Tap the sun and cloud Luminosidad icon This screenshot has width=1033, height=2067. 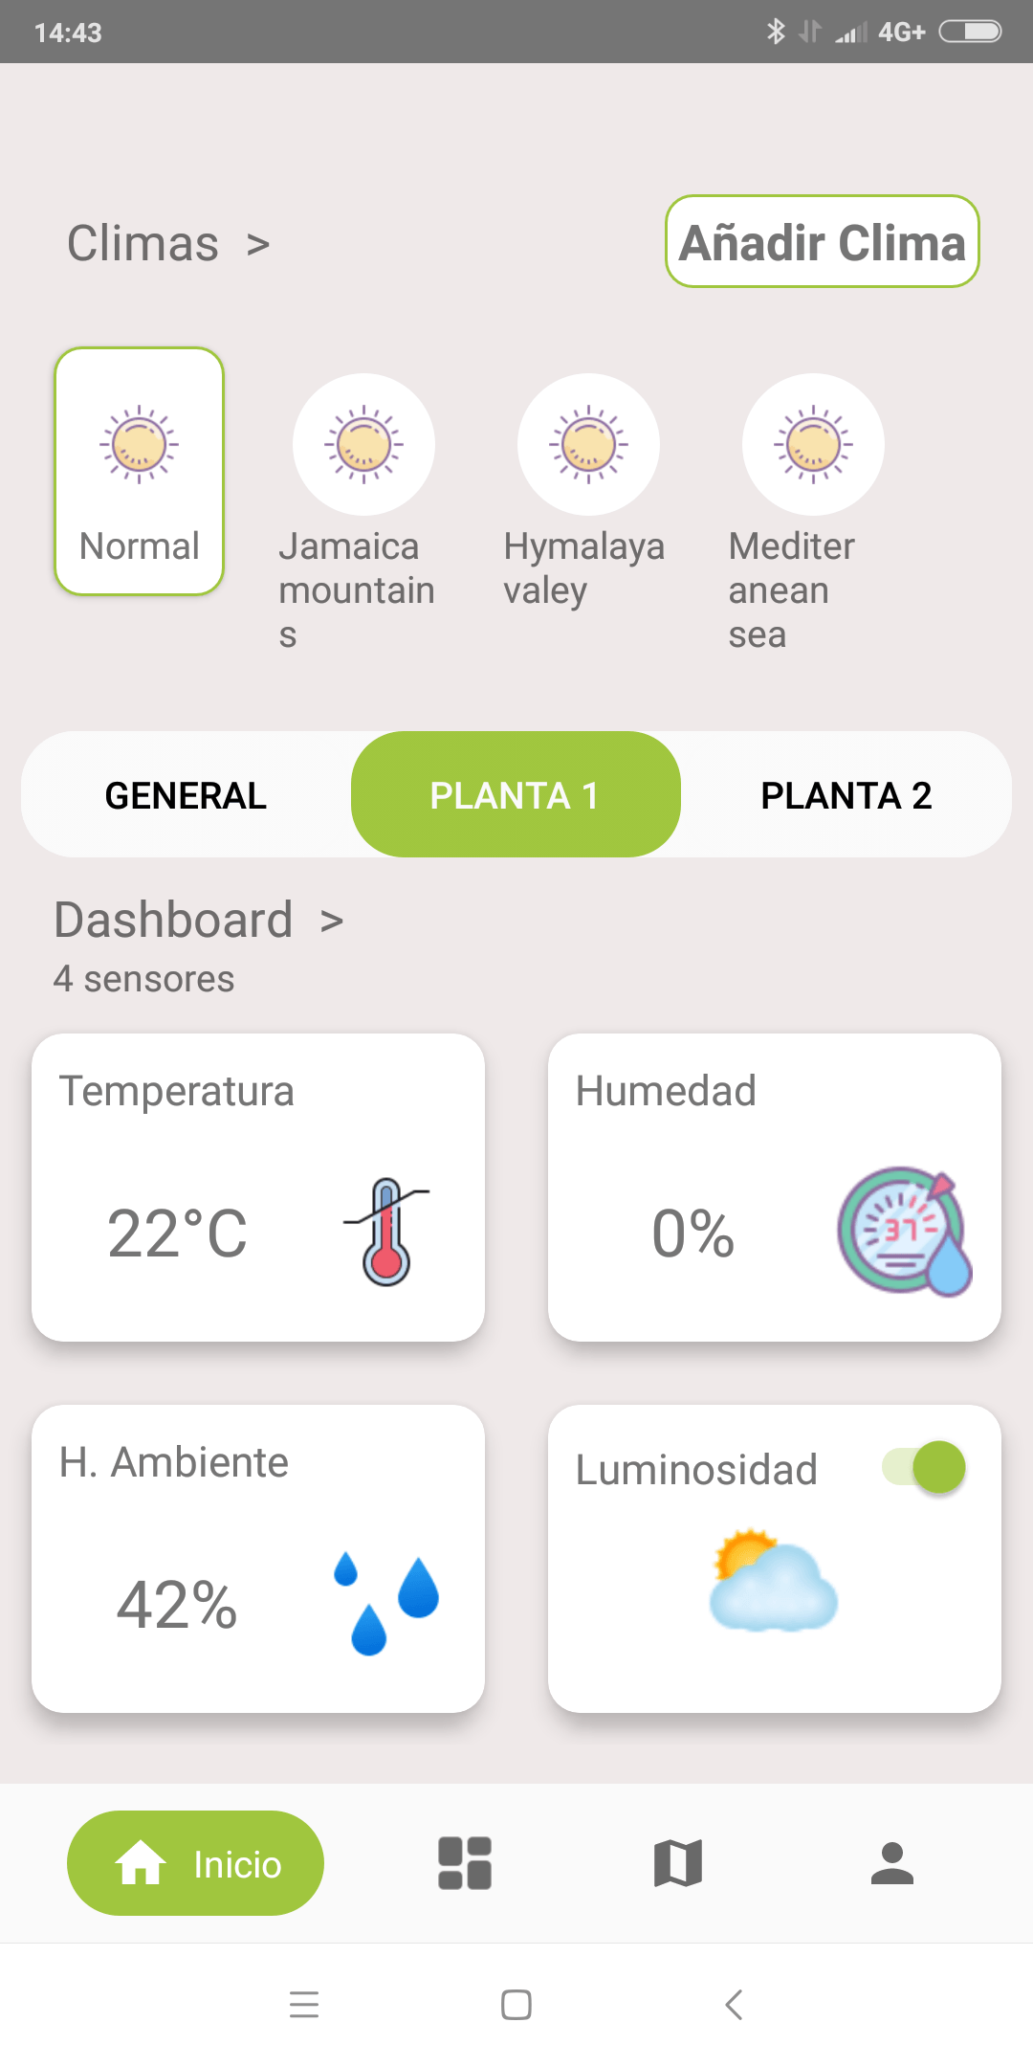point(773,1581)
